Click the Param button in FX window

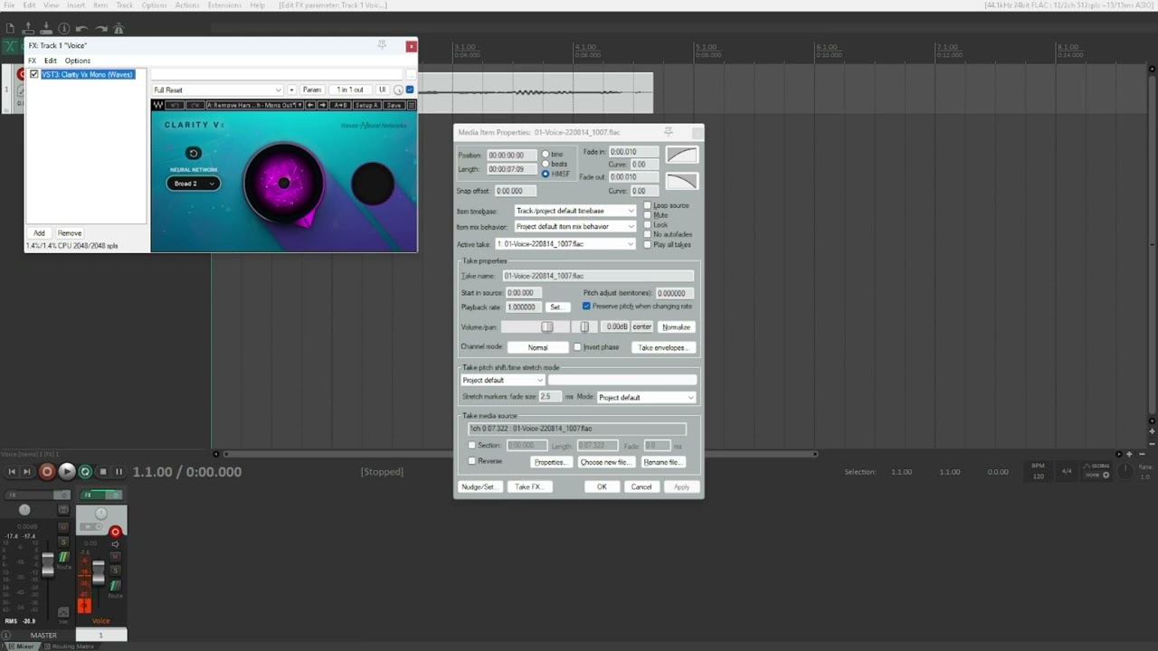(x=312, y=90)
